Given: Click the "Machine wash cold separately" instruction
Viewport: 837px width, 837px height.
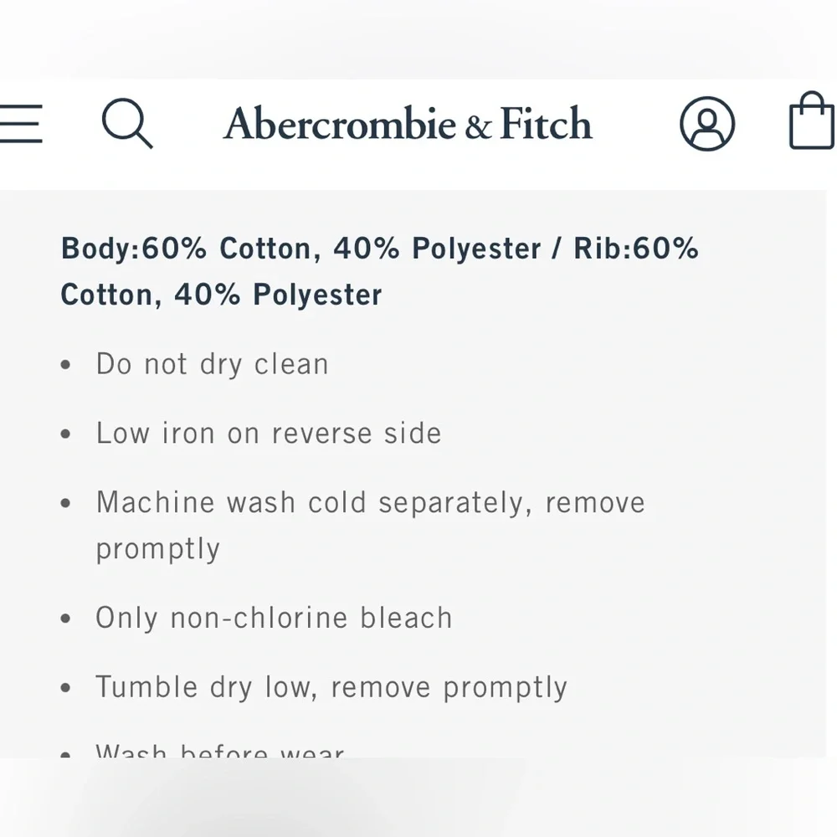Looking at the screenshot, I should pyautogui.click(x=370, y=502).
